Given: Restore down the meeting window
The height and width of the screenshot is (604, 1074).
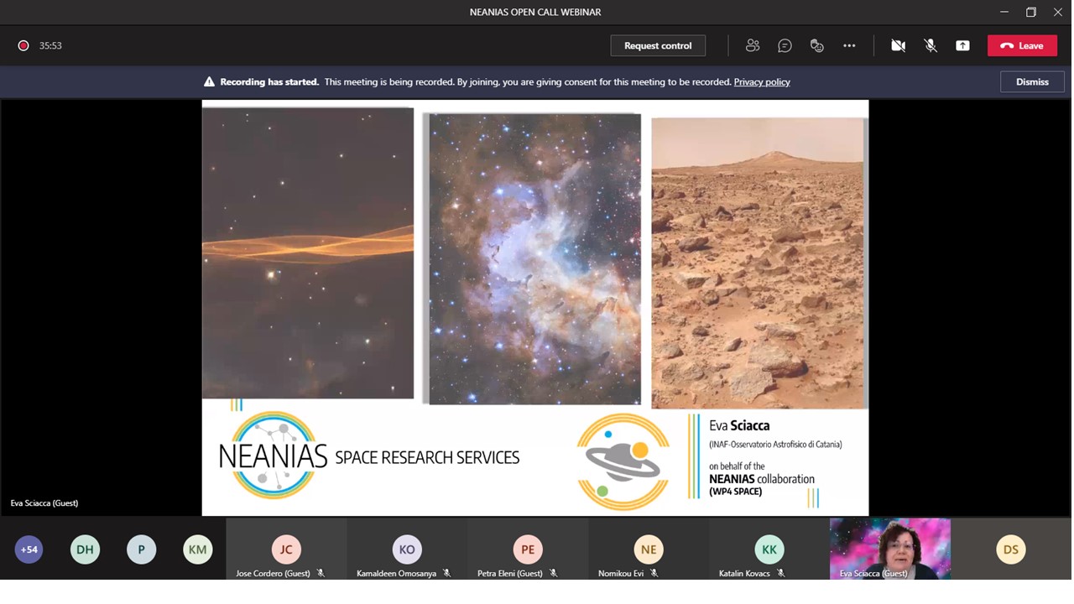Looking at the screenshot, I should [1031, 12].
